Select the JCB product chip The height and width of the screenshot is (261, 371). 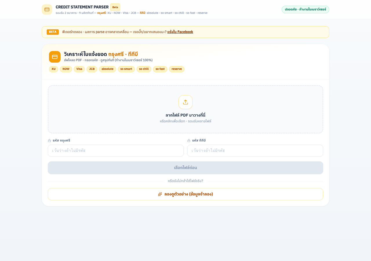(92, 69)
